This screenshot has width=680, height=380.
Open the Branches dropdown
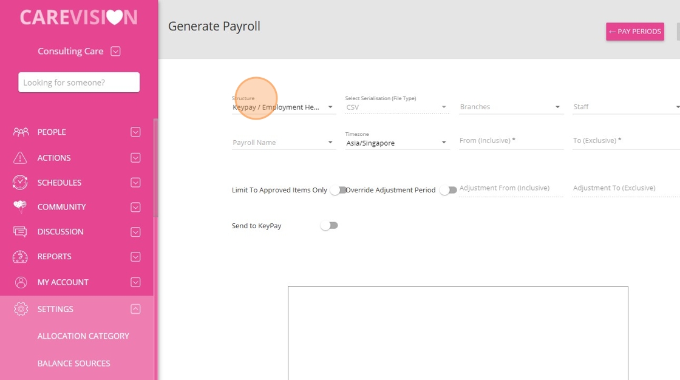[x=511, y=107]
